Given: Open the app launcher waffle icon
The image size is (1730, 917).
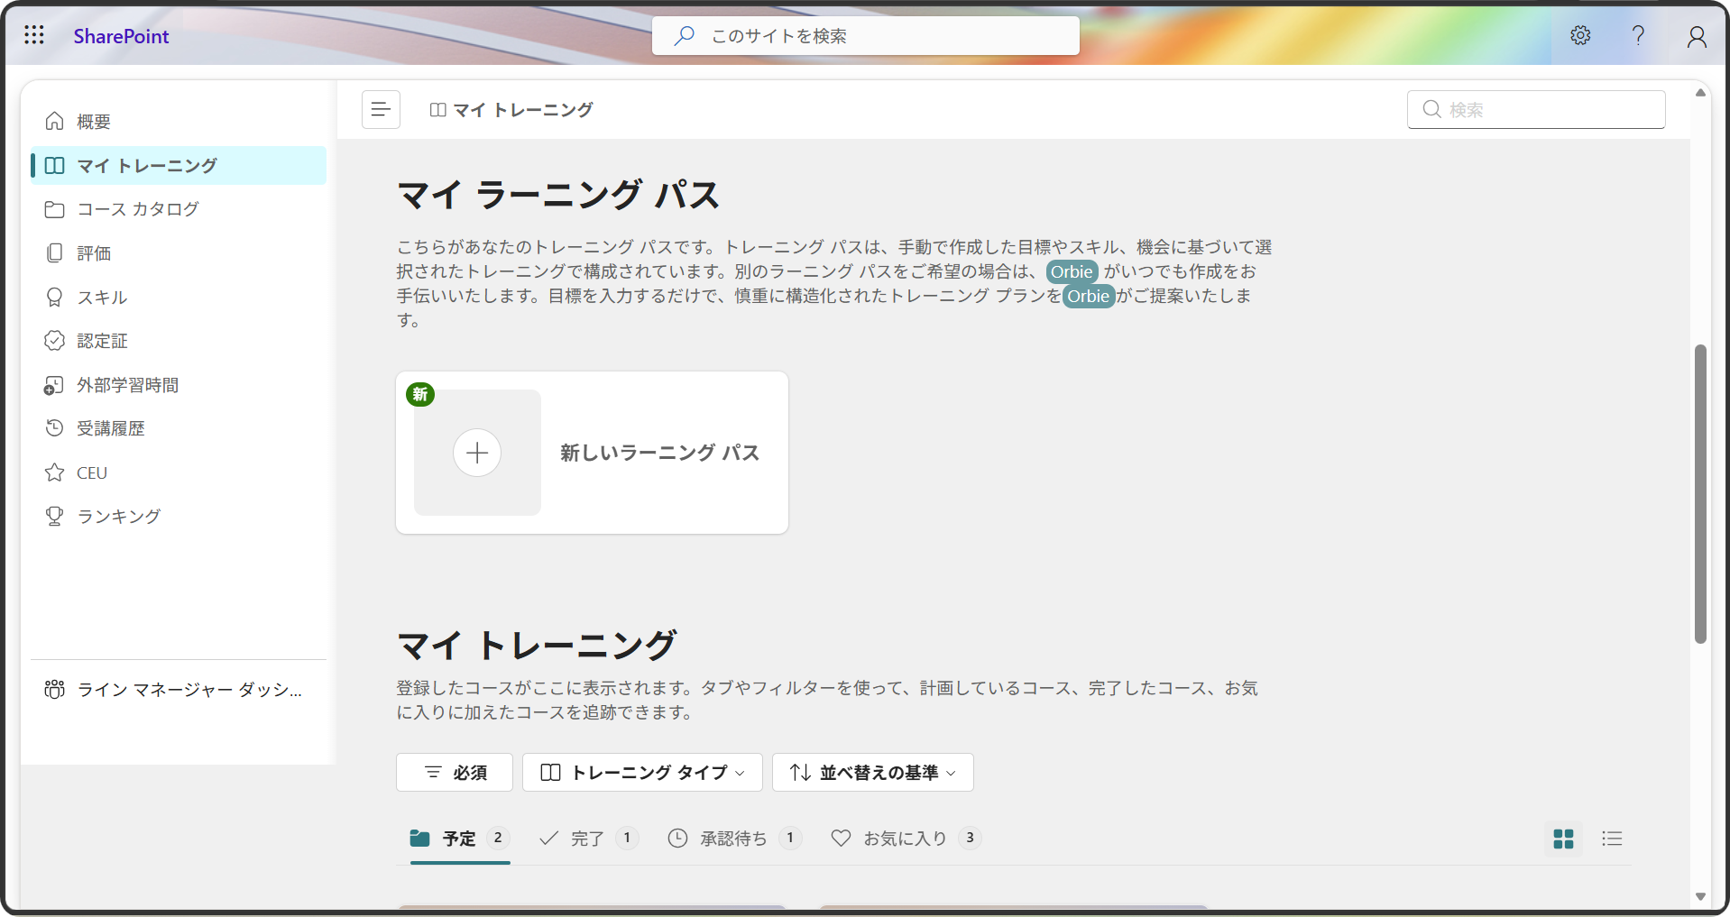Looking at the screenshot, I should click(34, 35).
